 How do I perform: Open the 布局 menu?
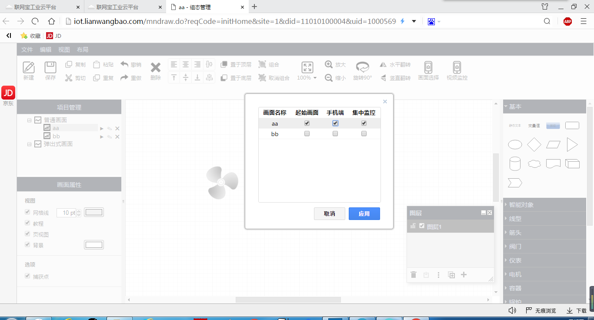coord(83,50)
